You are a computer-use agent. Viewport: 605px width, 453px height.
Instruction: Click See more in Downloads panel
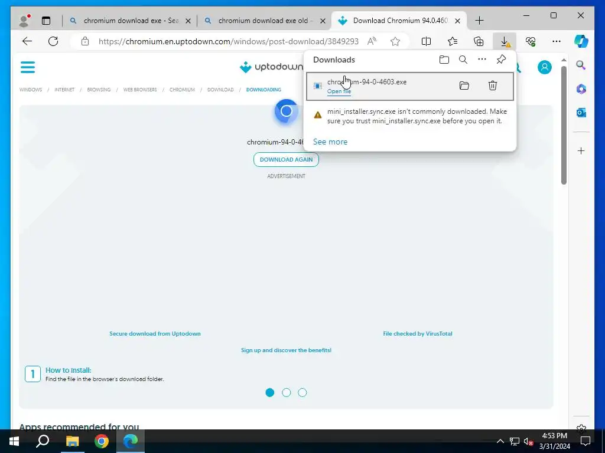[x=330, y=142]
